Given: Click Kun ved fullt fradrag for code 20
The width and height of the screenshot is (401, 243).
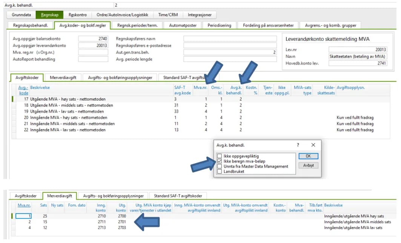Looking at the screenshot, I should tap(355, 117).
